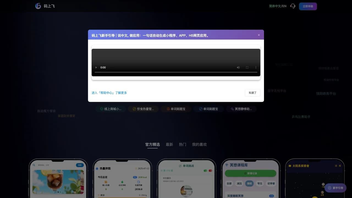Open the video's three-dot options menu
This screenshot has width=352, height=198.
click(x=256, y=67)
